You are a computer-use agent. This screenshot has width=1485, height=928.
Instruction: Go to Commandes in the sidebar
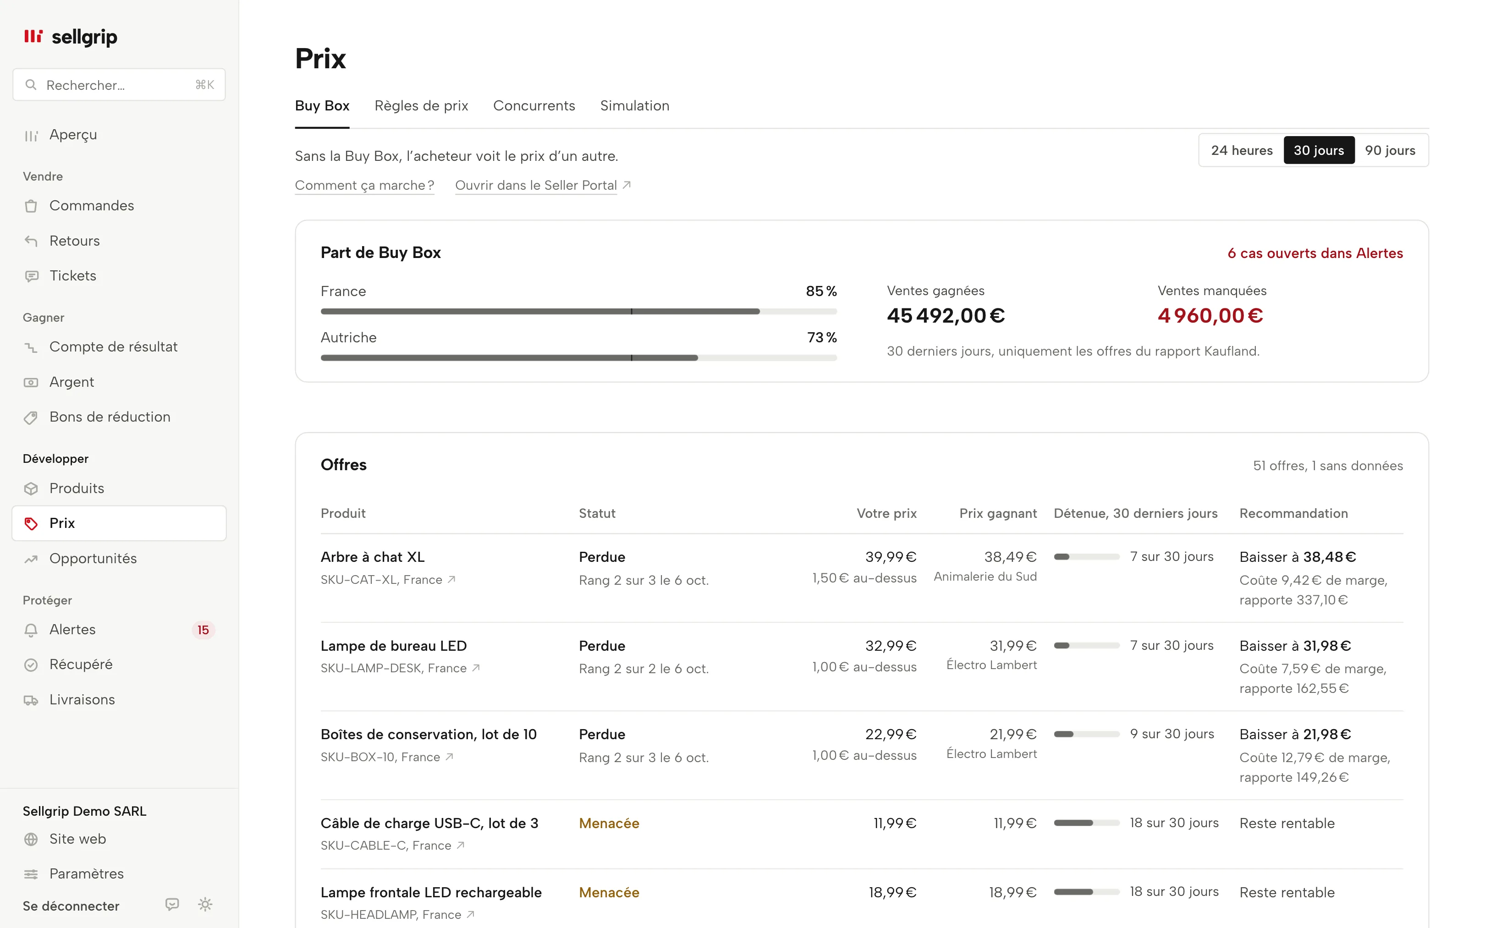coord(119,206)
